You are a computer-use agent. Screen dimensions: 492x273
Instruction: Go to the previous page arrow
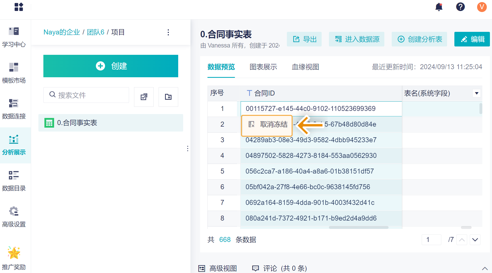[x=462, y=240]
